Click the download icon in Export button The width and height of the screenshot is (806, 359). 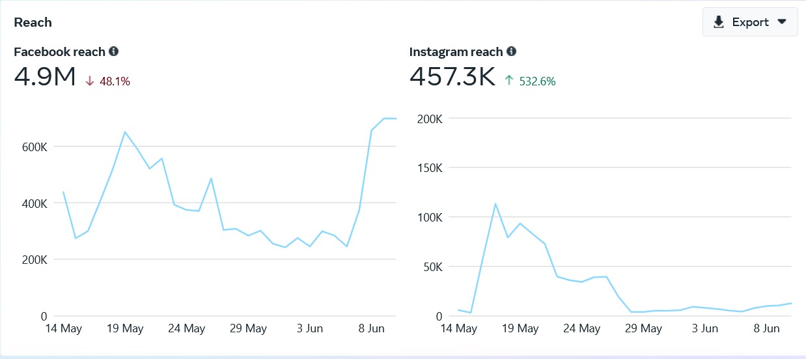pyautogui.click(x=719, y=22)
